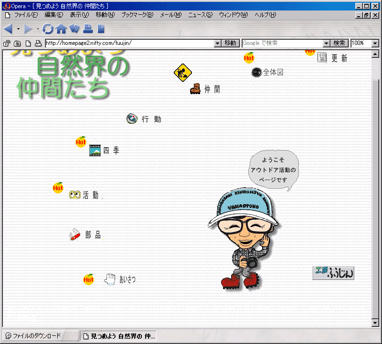382x344 pixels.
Task: Open the 移動(N) menu
Action: [x=105, y=15]
